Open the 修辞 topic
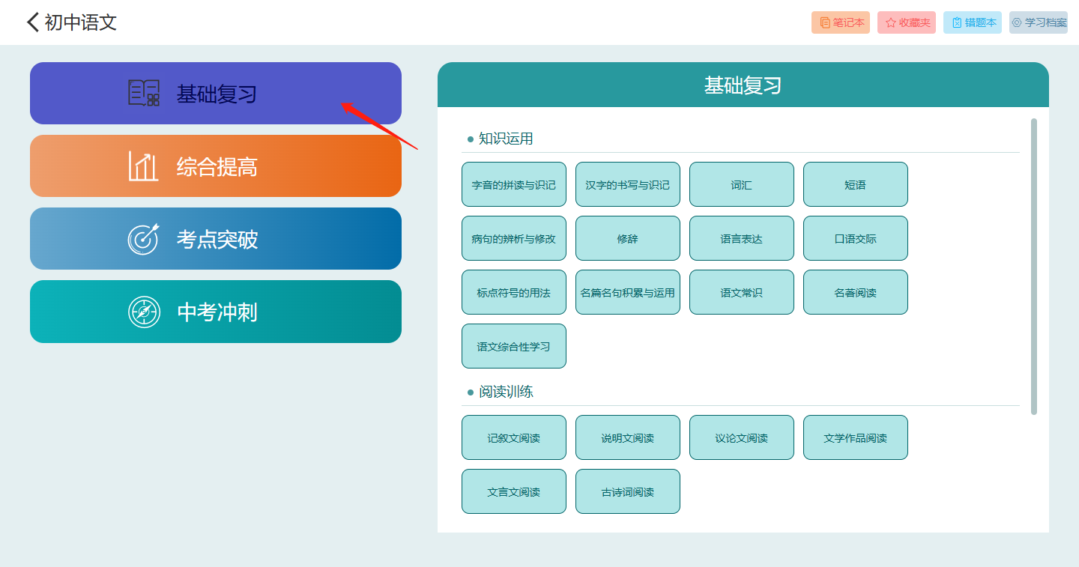 [x=628, y=238]
